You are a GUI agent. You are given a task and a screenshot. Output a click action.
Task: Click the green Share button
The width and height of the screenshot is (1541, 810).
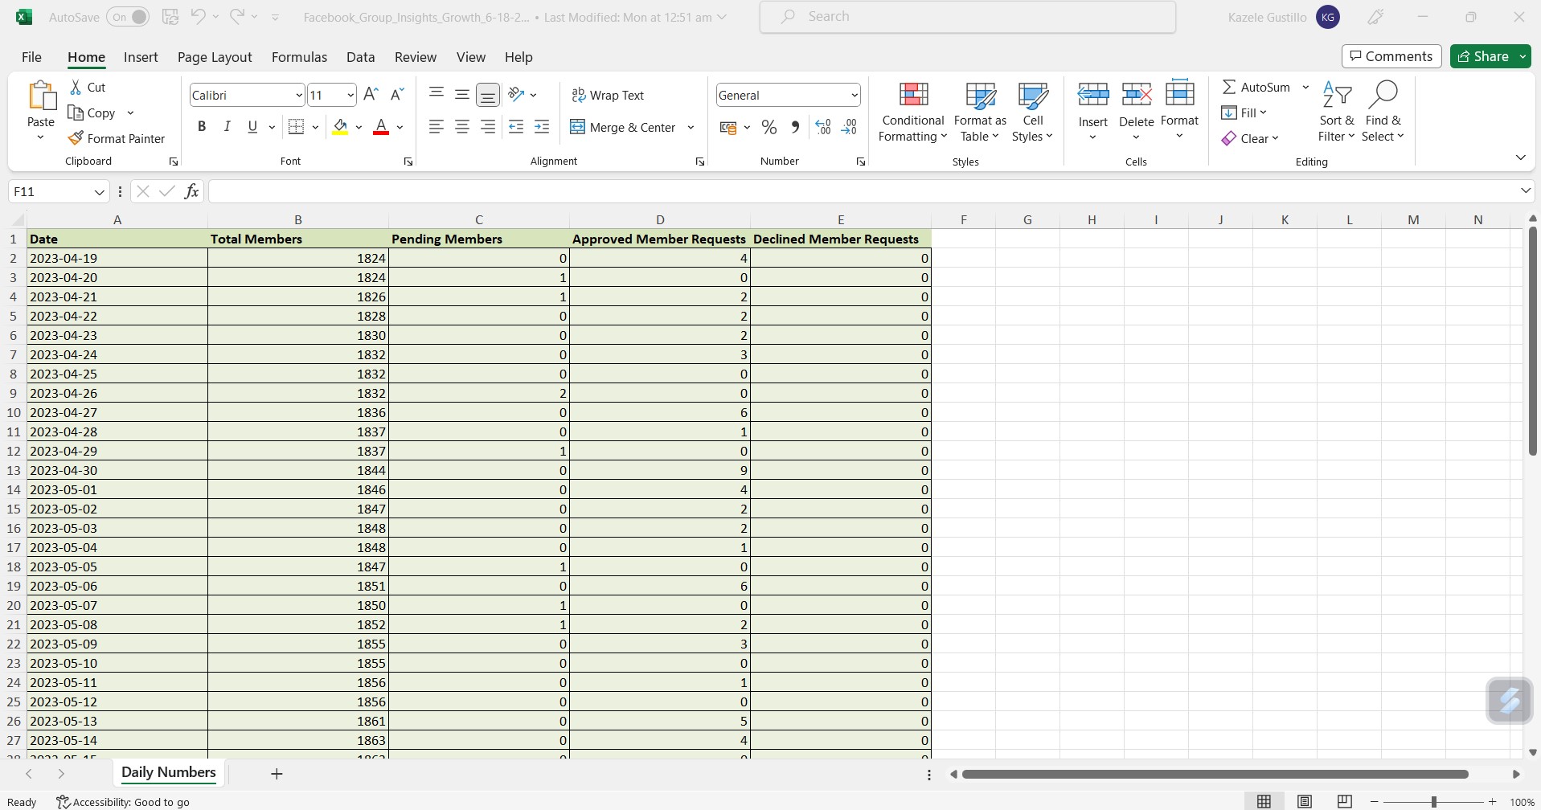pyautogui.click(x=1483, y=56)
